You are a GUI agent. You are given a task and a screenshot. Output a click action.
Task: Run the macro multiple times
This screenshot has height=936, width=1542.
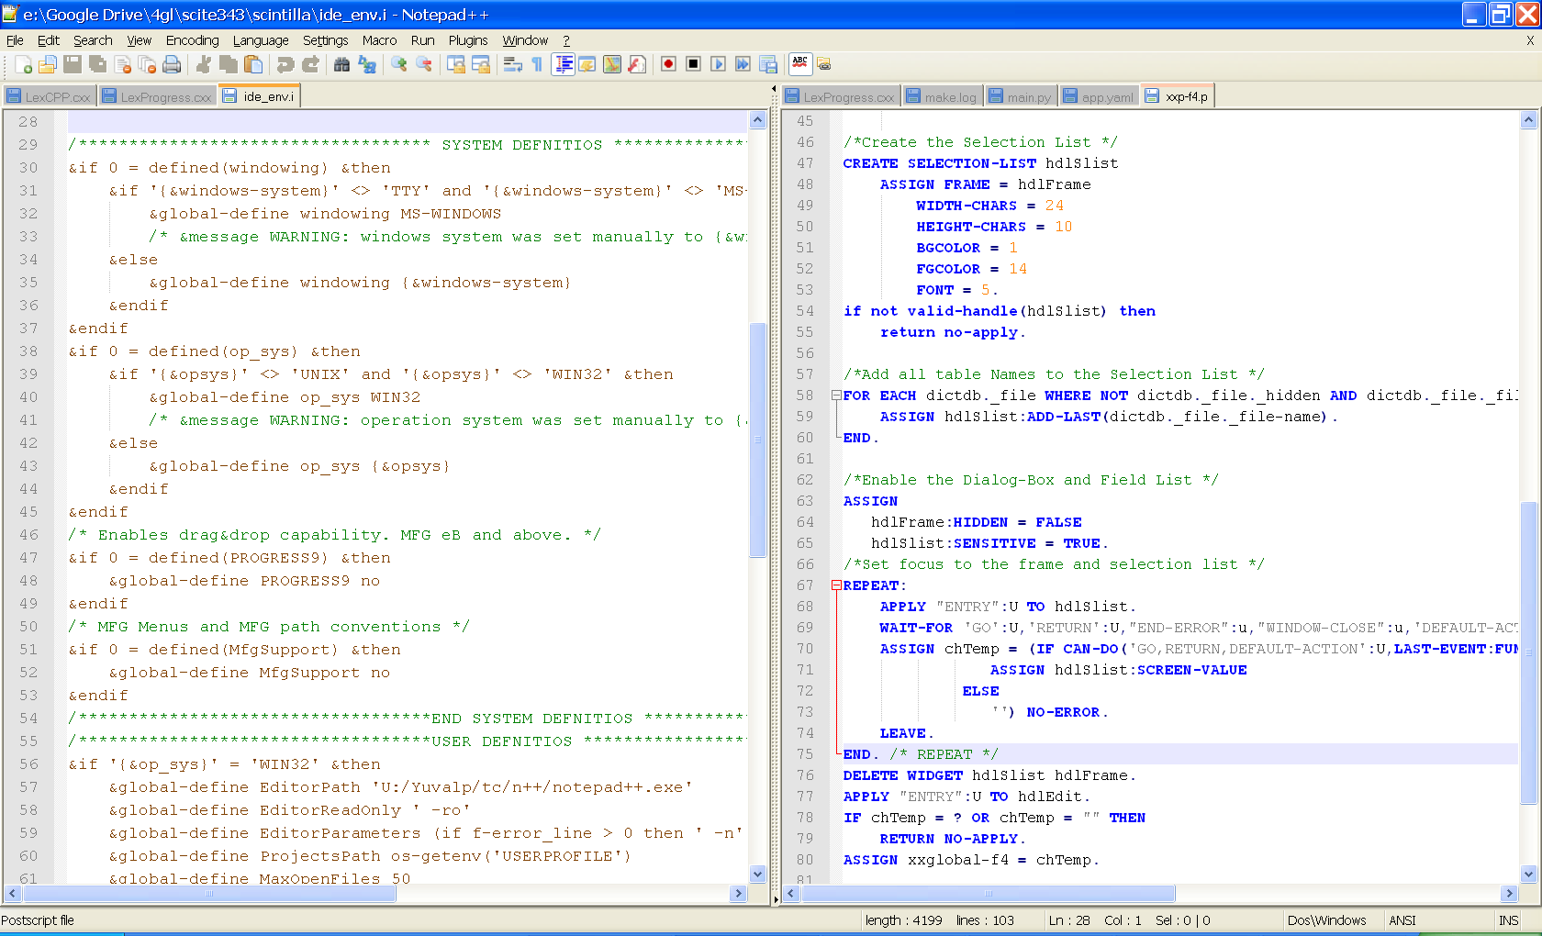[x=742, y=64]
